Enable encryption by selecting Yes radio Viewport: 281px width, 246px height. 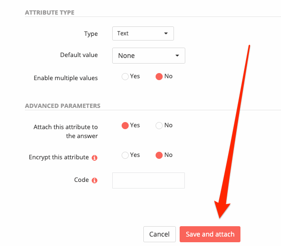pos(125,155)
